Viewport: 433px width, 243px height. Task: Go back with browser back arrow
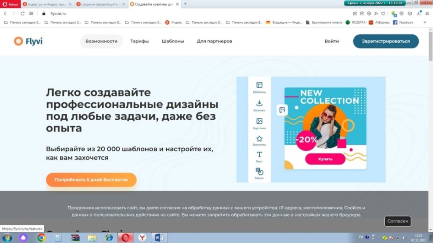(5, 13)
